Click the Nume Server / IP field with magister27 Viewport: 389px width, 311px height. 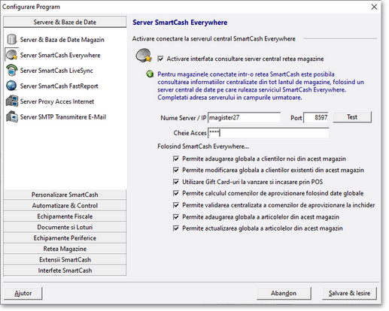[x=245, y=117]
